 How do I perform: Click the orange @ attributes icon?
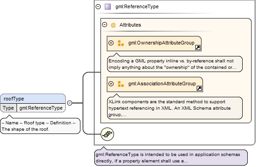pos(113,25)
